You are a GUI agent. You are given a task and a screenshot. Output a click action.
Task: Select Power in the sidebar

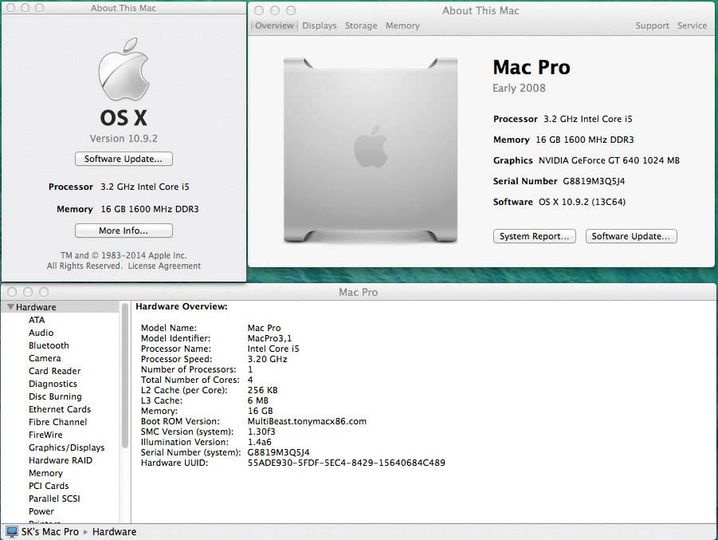pos(41,511)
